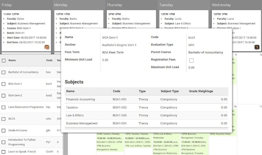Image resolution: width=262 pixels, height=155 pixels.
Task: Open Land Restoration Programme in course list
Action: [26, 107]
